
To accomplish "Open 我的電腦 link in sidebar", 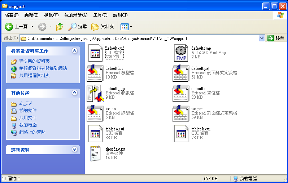I will click(28, 125).
